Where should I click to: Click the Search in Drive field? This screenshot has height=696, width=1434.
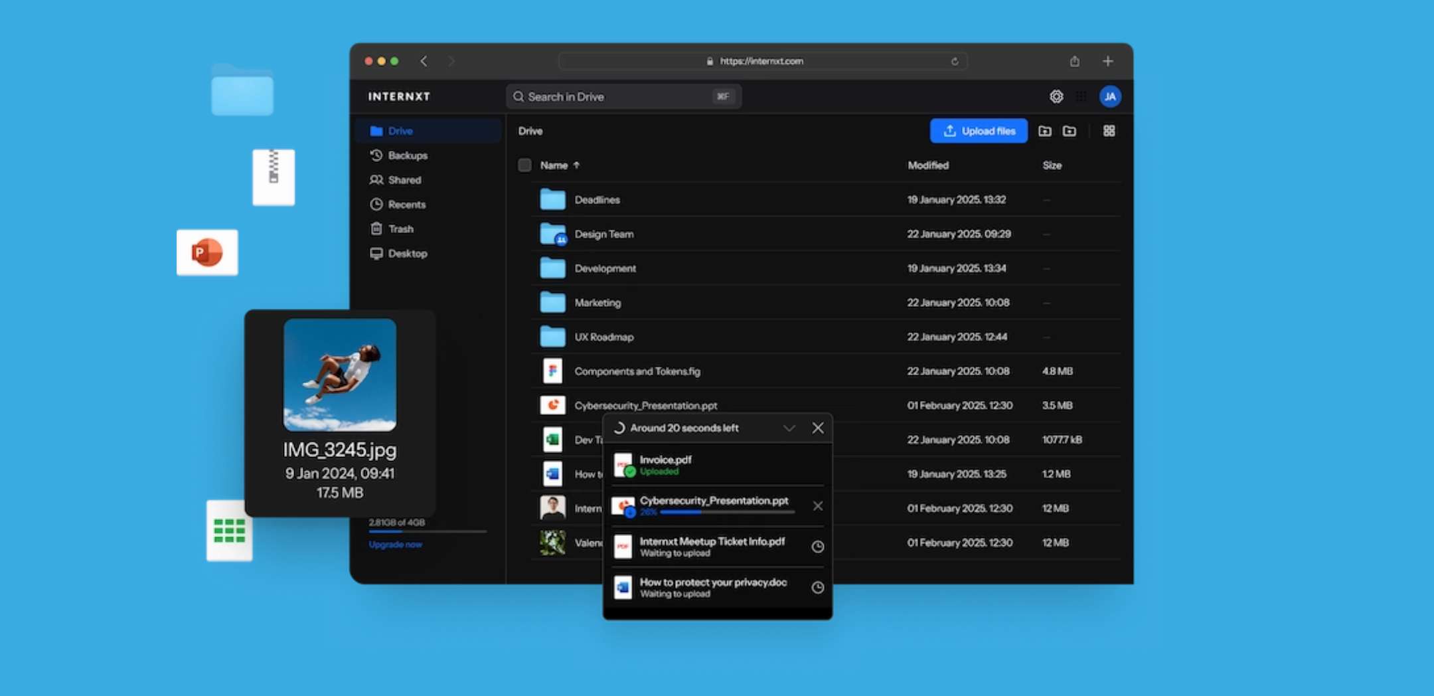click(617, 97)
